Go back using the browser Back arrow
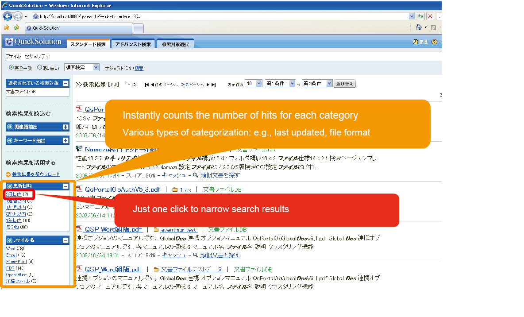The height and width of the screenshot is (317, 524). coord(8,15)
